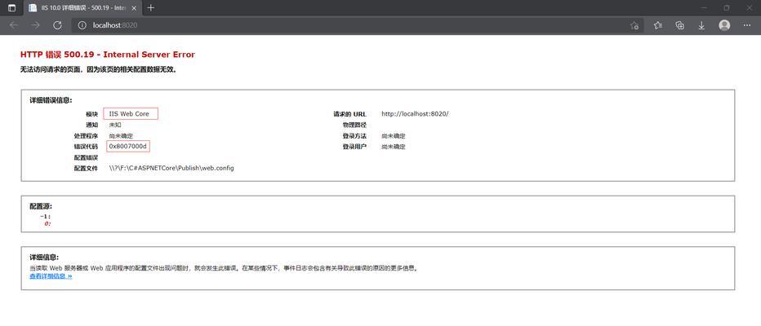Minimize the browser window

(704, 8)
